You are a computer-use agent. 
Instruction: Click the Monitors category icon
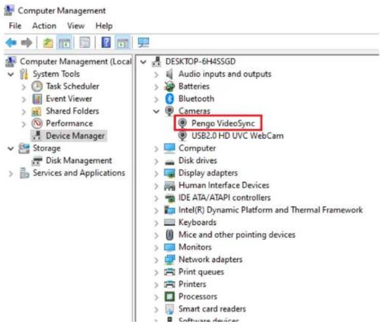click(170, 247)
